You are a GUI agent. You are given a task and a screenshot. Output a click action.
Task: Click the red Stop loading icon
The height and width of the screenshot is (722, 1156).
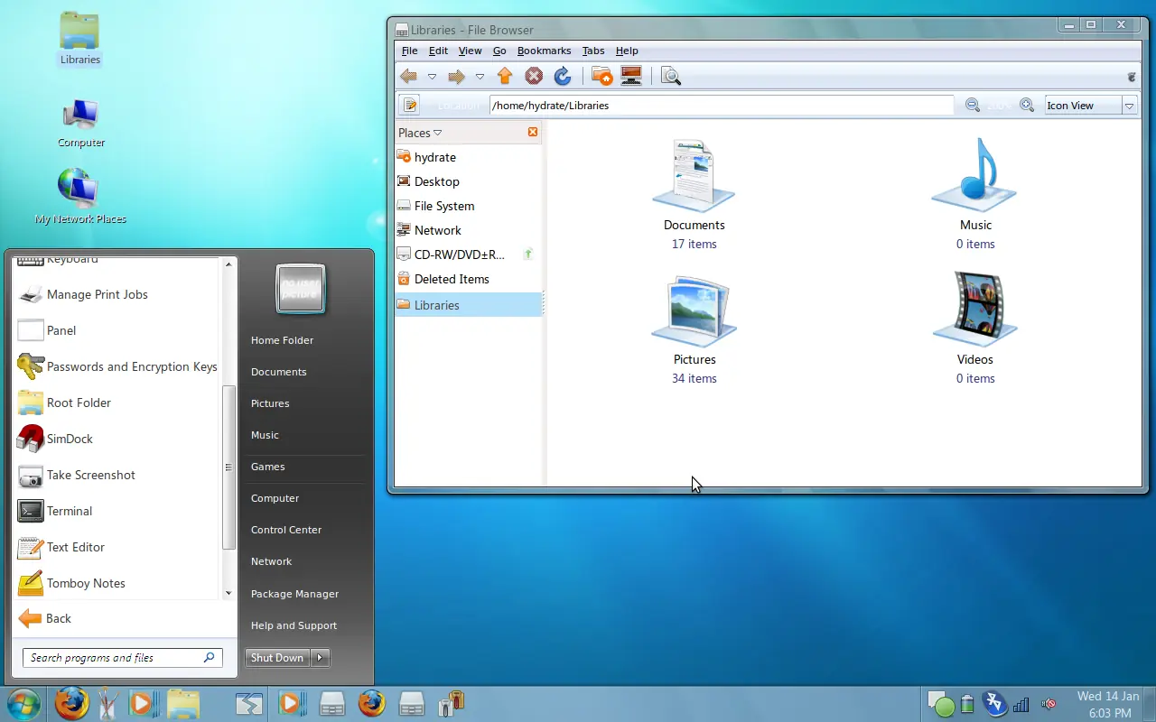(534, 77)
